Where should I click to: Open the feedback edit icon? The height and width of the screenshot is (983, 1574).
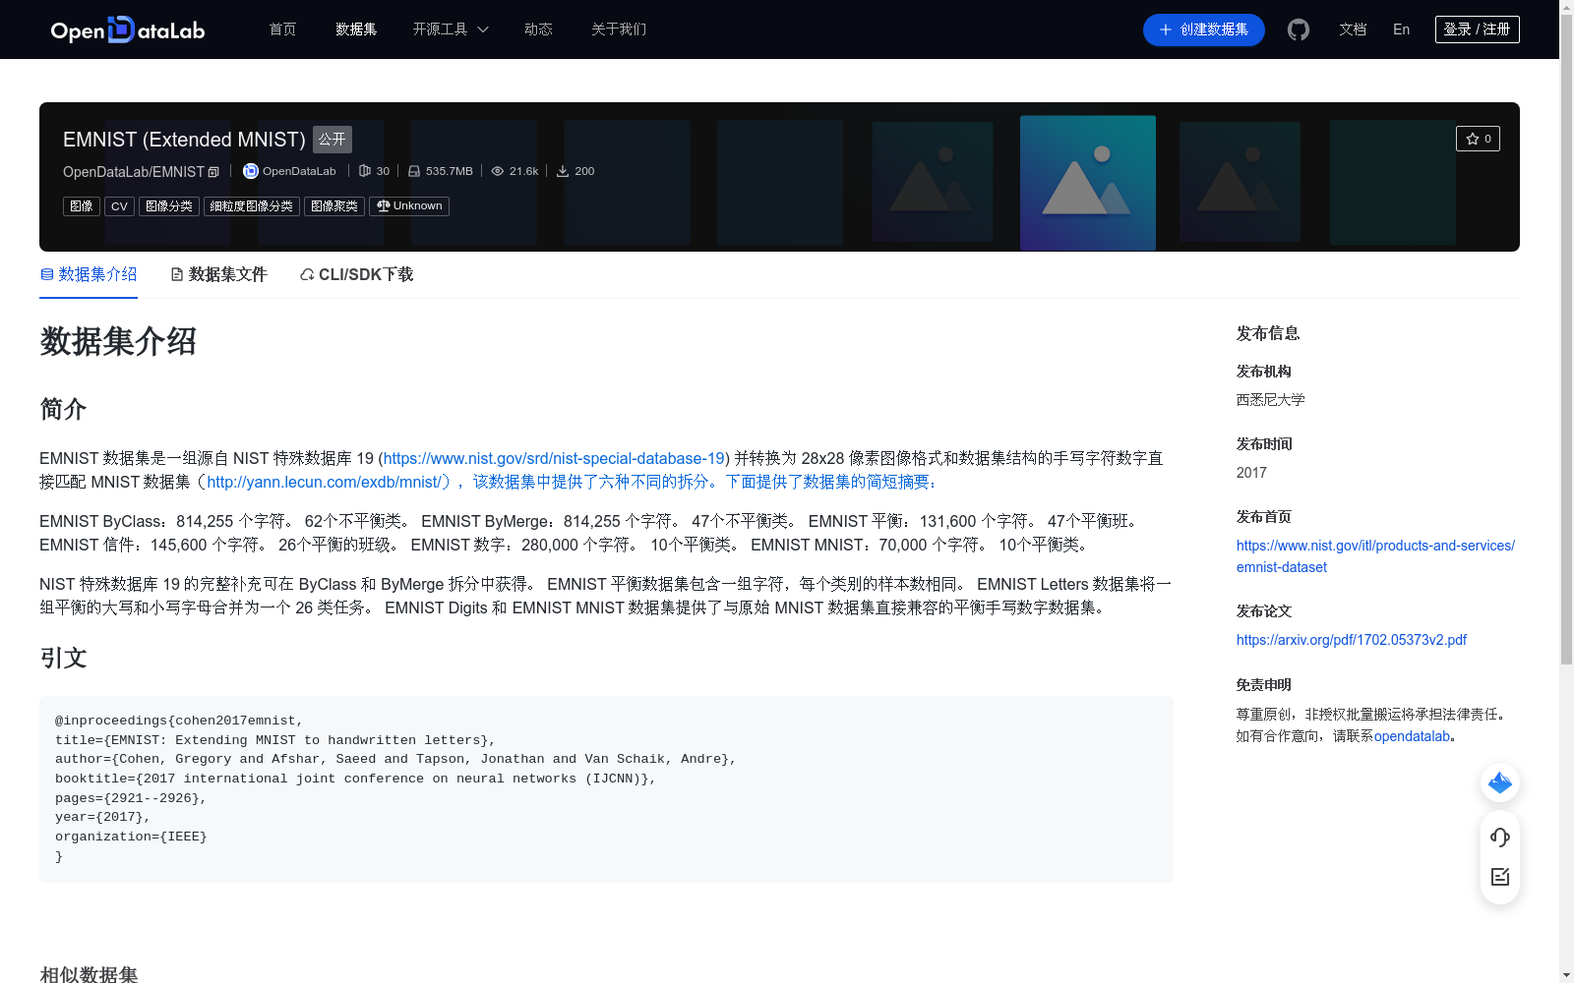click(1500, 877)
